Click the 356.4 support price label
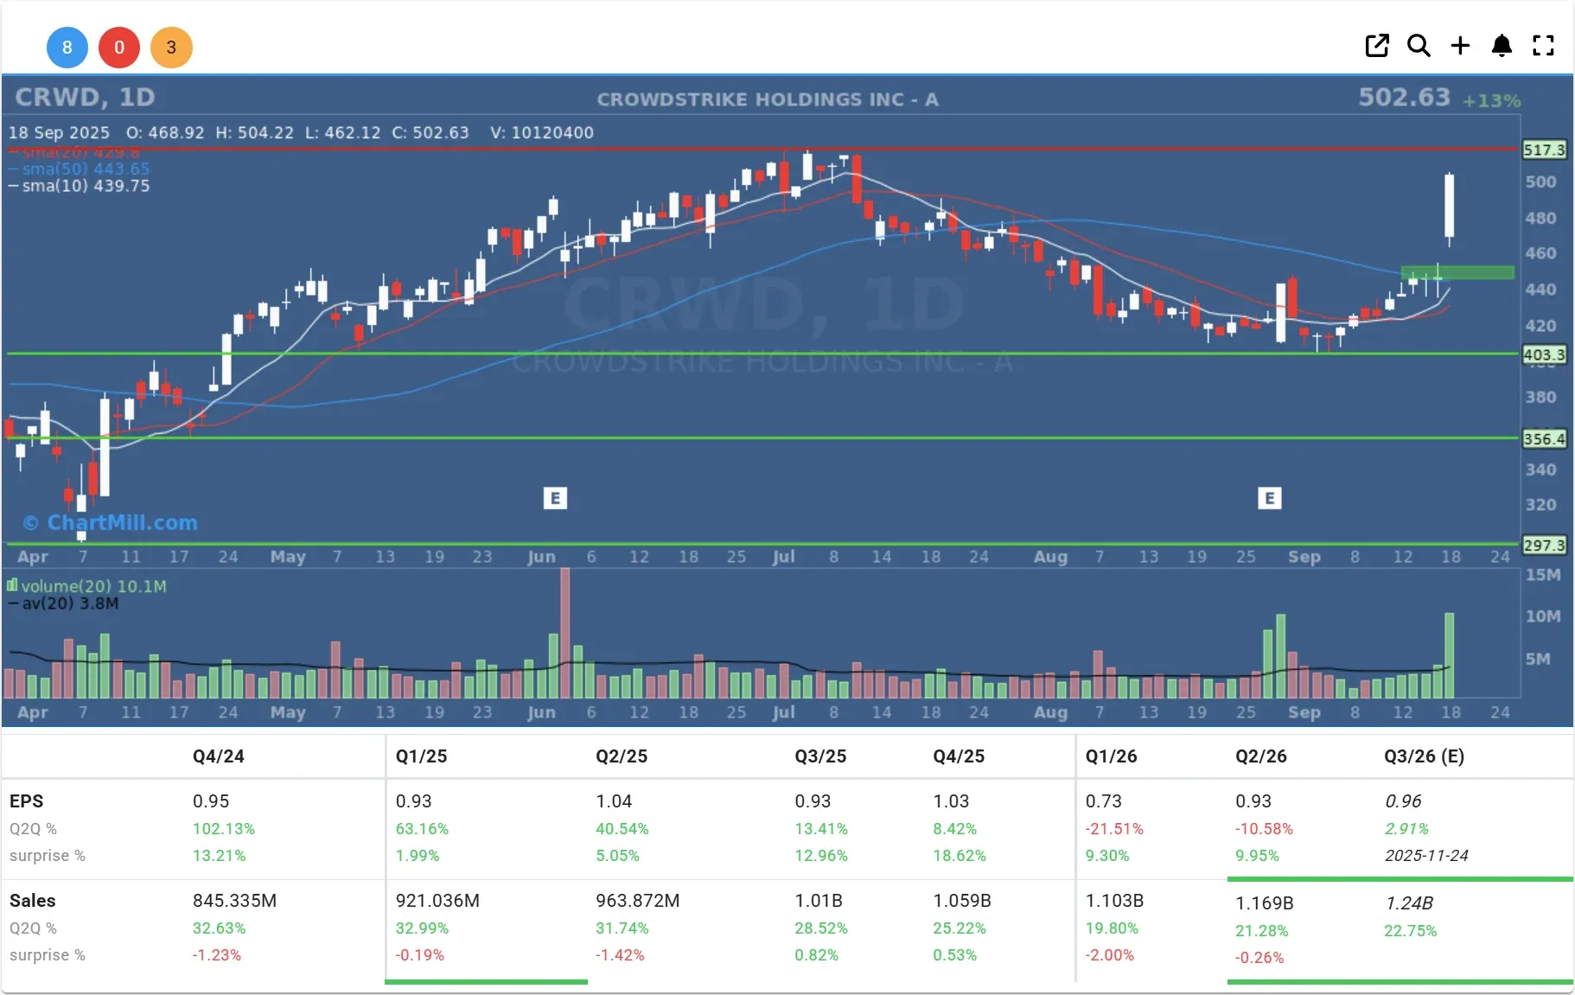The width and height of the screenshot is (1575, 995). coord(1544,439)
